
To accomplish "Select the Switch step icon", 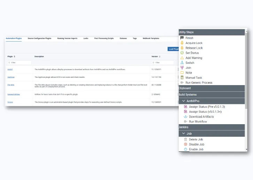I will [182, 63].
